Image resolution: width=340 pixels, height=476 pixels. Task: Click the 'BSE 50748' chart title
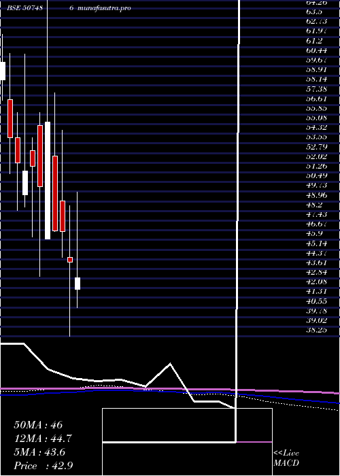tap(27, 8)
